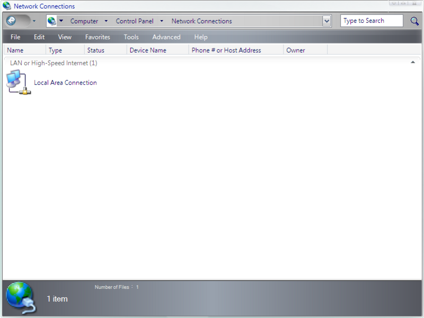
Task: Click the Local Area Connection label
Action: point(65,83)
